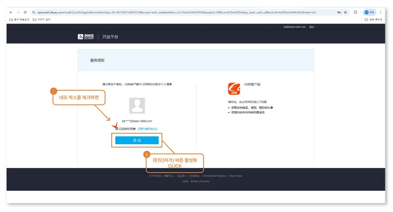Click the logged-in account email in the top bar

coord(294,27)
